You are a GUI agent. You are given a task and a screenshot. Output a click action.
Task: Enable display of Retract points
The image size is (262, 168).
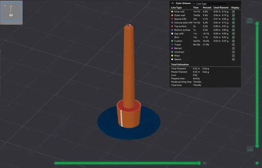(x=233, y=48)
